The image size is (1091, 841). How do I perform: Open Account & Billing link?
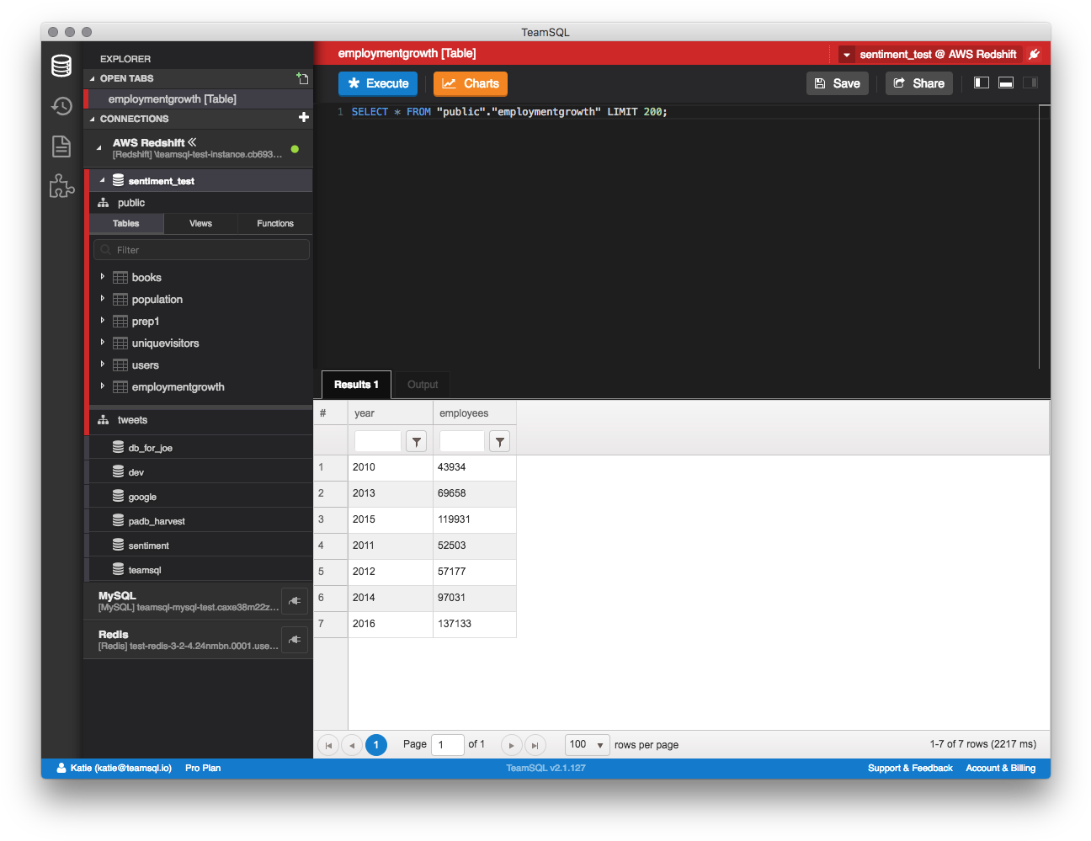pyautogui.click(x=1001, y=768)
